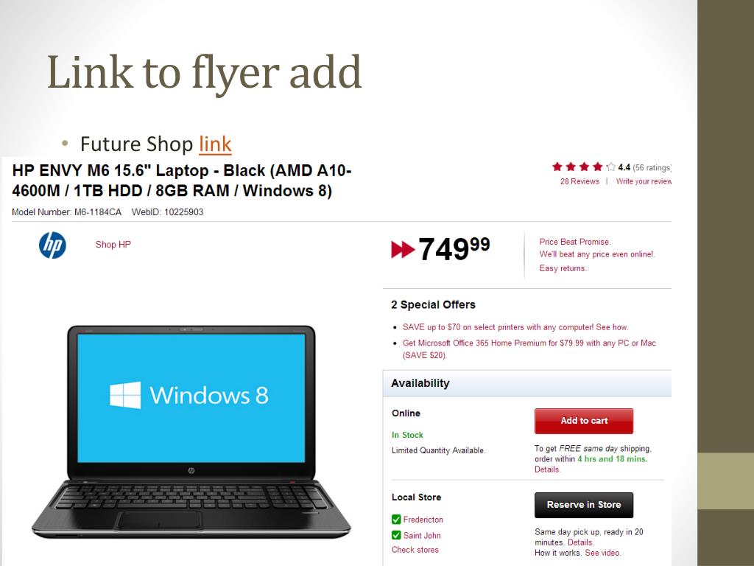Click the Details link for store pickup

point(580,542)
